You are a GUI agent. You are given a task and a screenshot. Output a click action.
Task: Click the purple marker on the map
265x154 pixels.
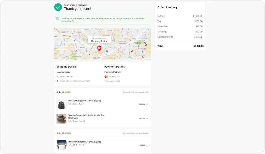pos(107,51)
